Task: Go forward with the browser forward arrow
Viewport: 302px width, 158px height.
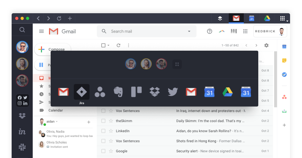Action: click(48, 18)
